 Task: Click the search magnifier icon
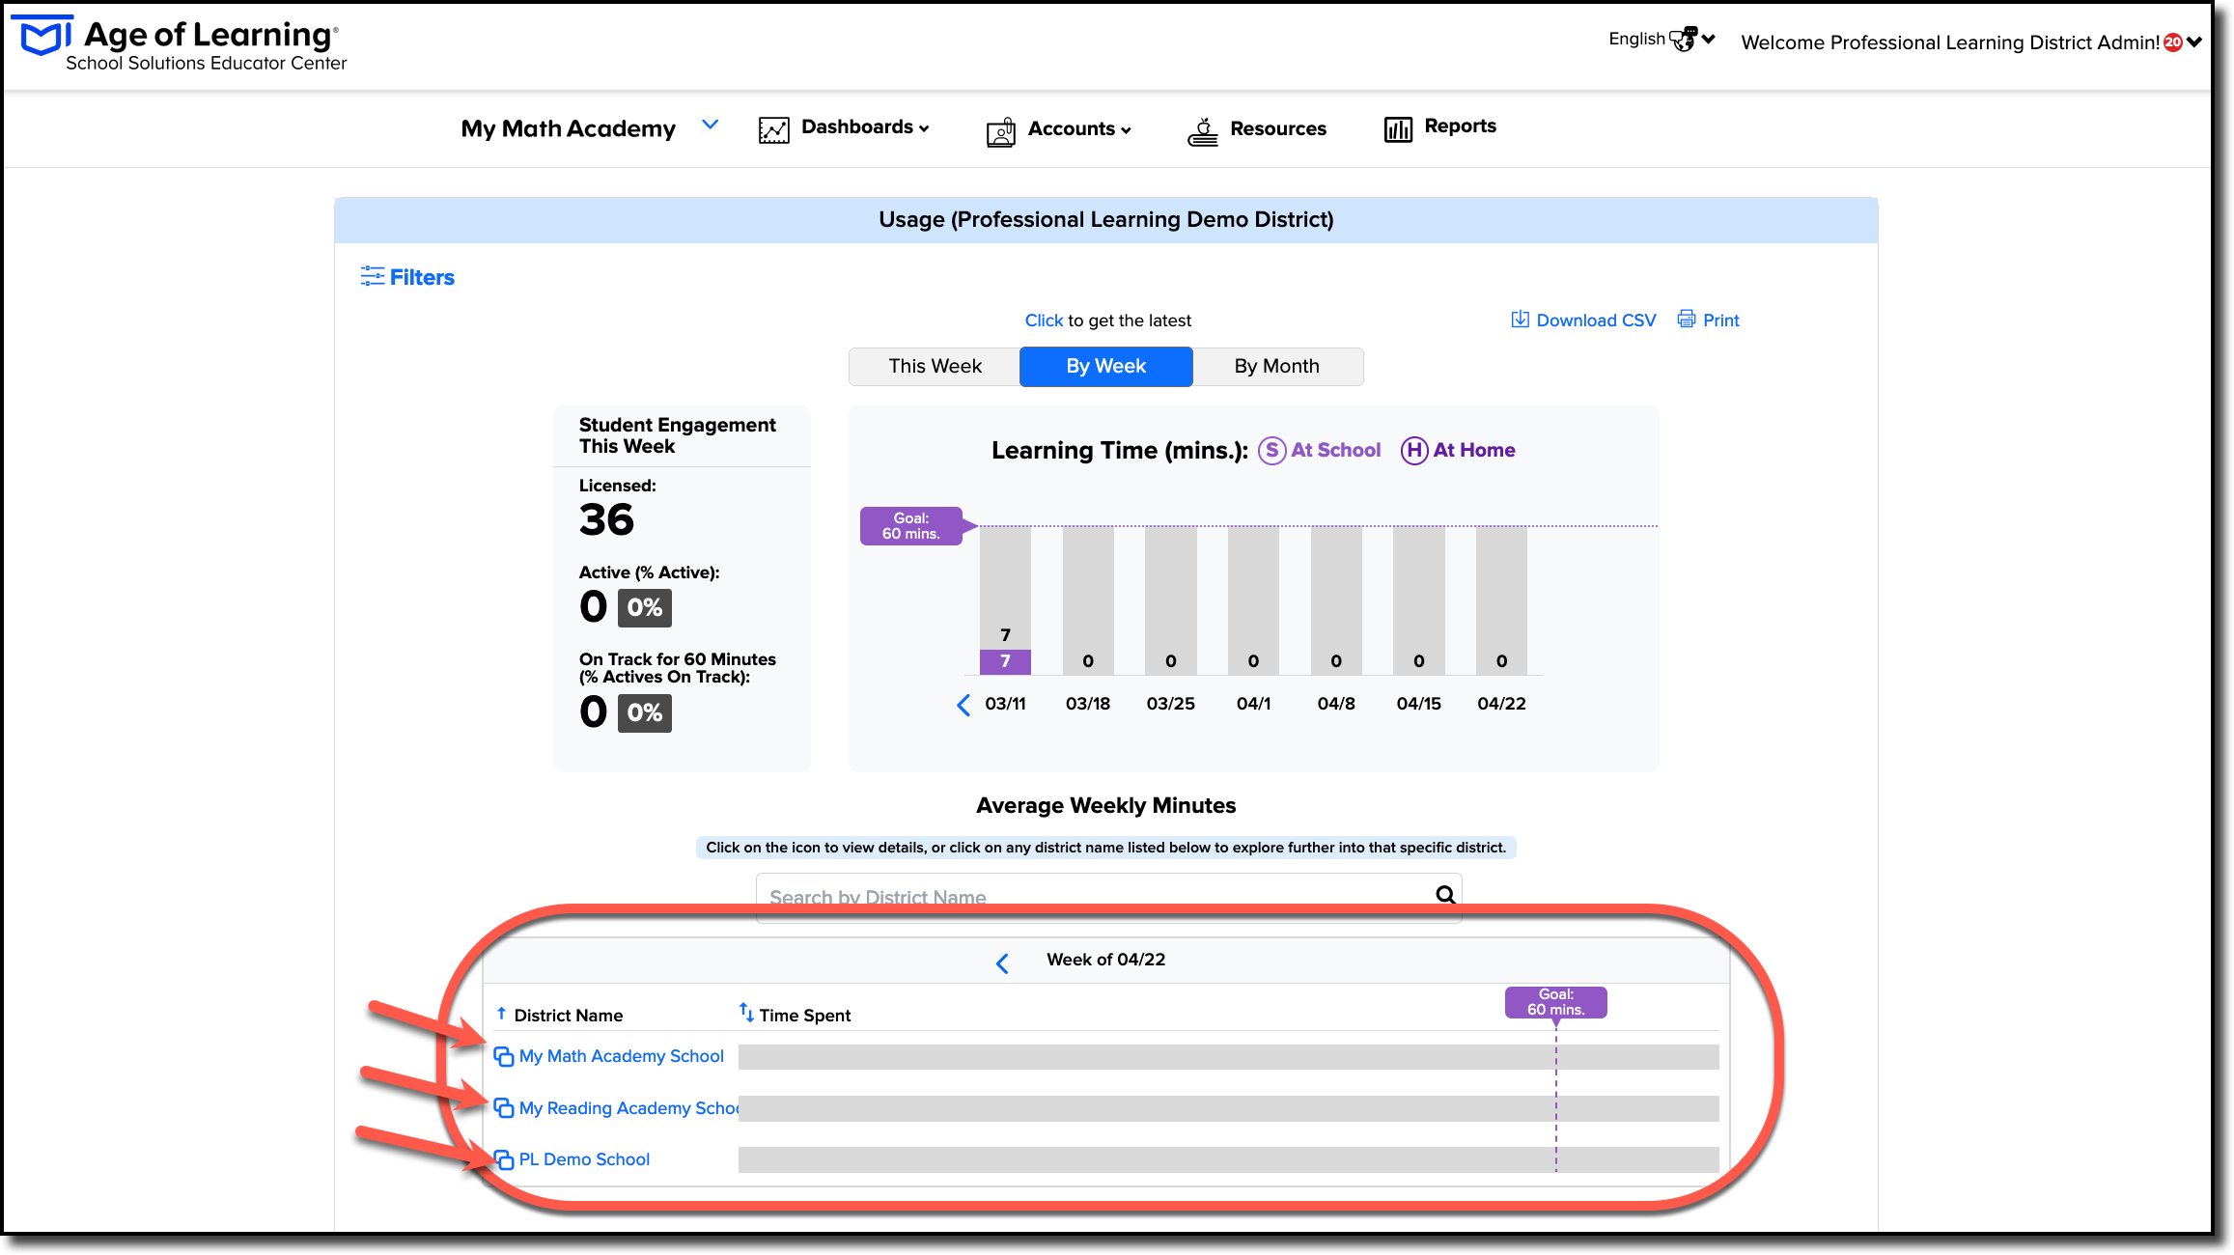point(1444,895)
